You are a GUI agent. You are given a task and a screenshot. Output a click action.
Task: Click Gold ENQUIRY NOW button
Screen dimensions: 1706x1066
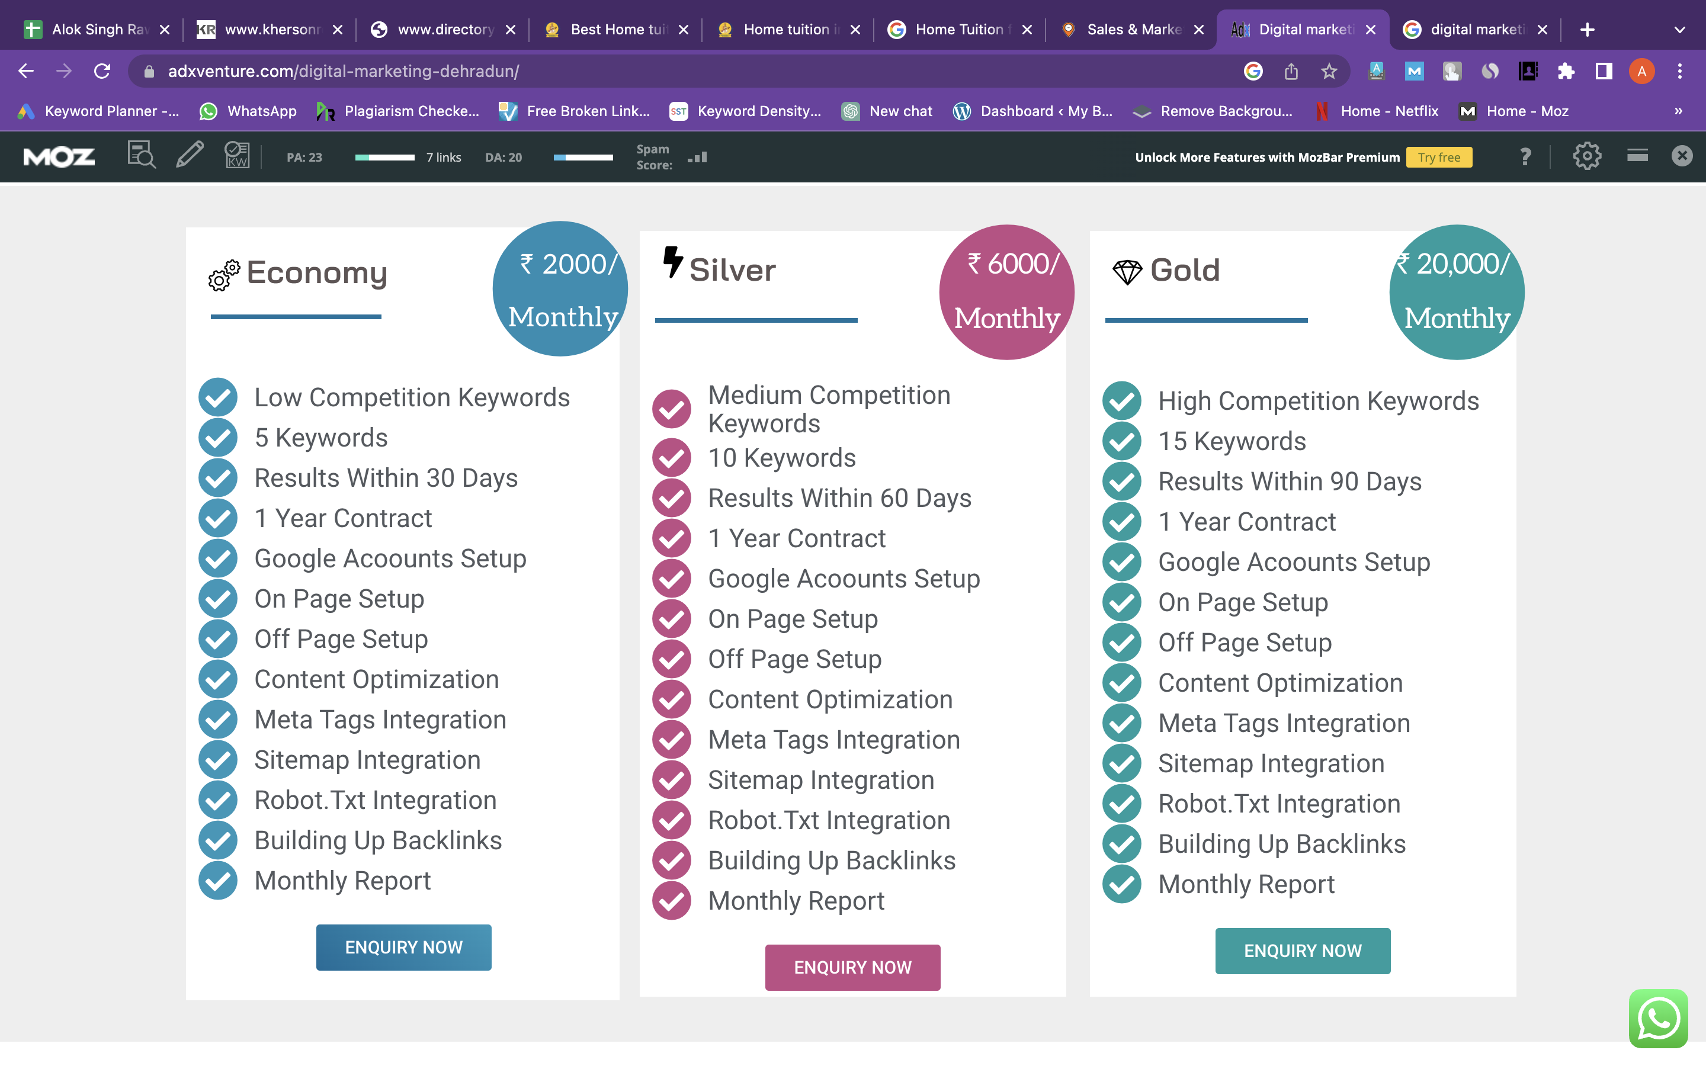[x=1303, y=951]
